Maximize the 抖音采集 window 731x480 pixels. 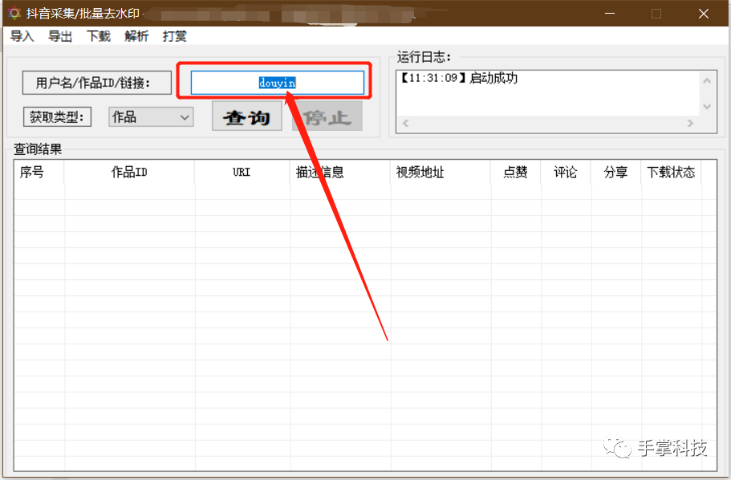pos(656,14)
